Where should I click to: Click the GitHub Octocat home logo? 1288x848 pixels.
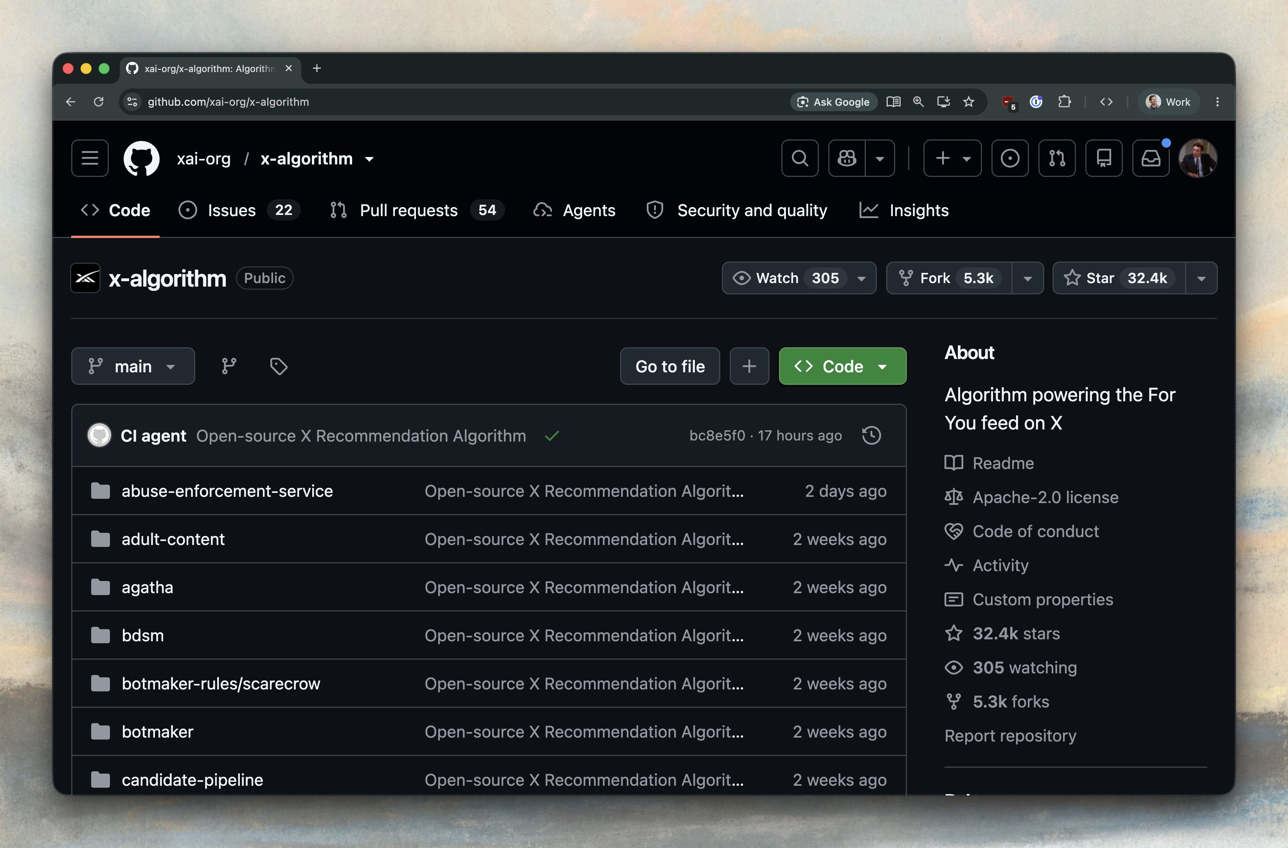click(142, 159)
